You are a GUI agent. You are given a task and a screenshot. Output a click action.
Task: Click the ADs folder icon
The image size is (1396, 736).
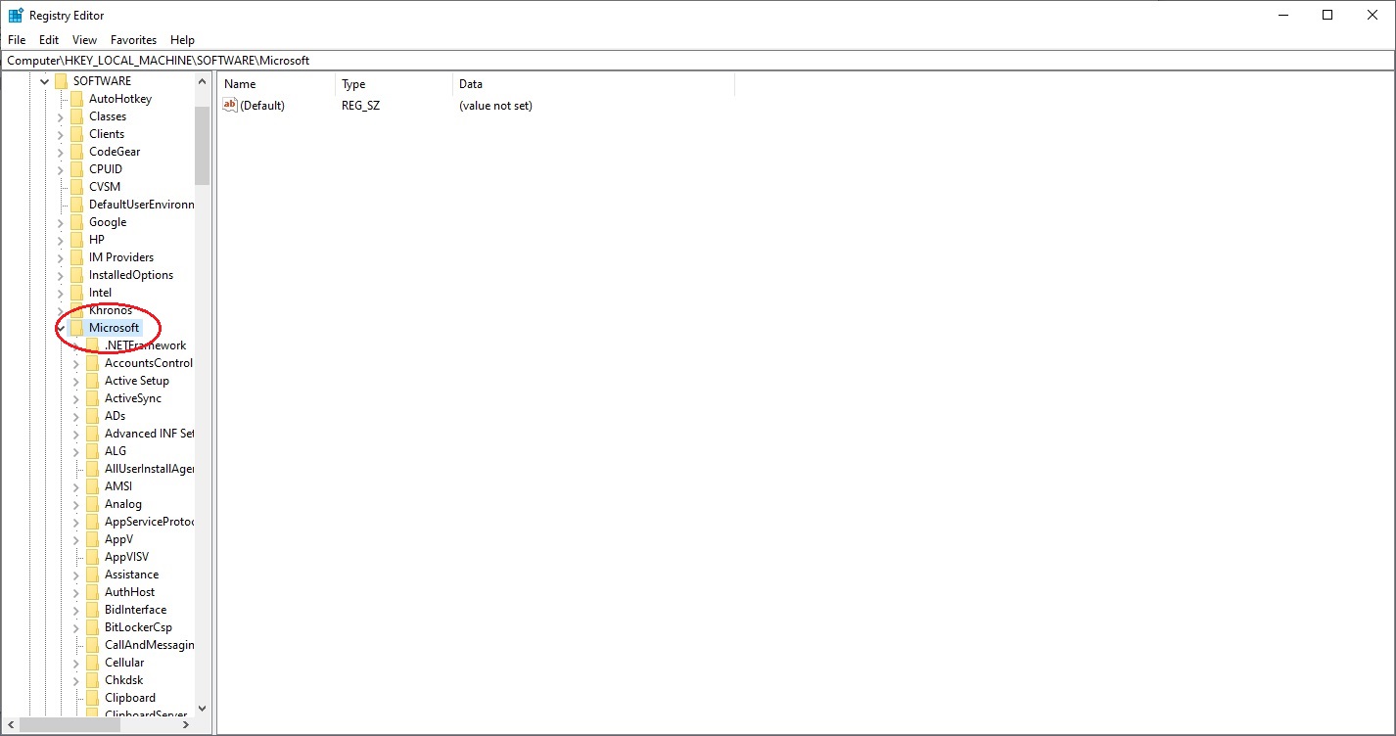pyautogui.click(x=92, y=416)
